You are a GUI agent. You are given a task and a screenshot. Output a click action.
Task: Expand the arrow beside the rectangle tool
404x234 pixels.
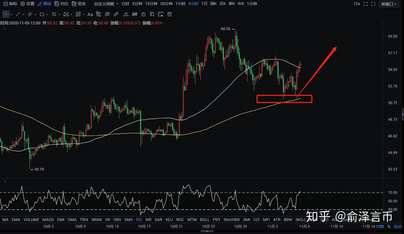click(47, 15)
